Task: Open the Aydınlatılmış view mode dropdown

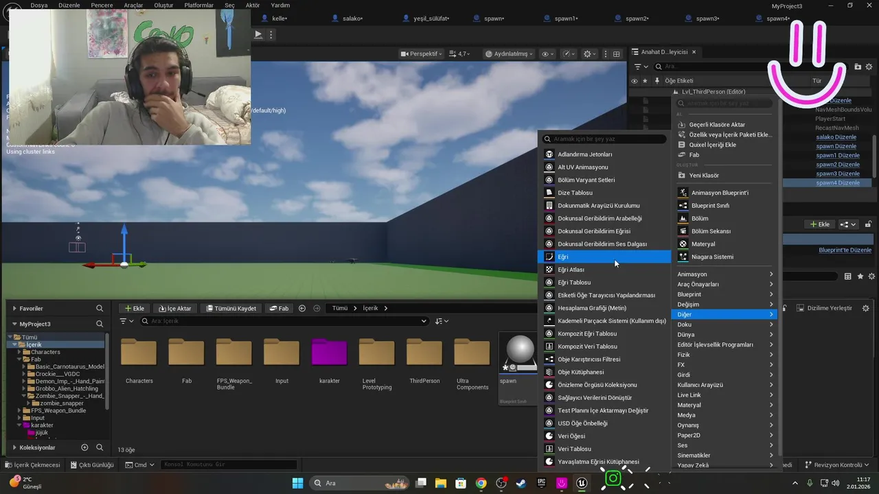Action: click(x=510, y=54)
